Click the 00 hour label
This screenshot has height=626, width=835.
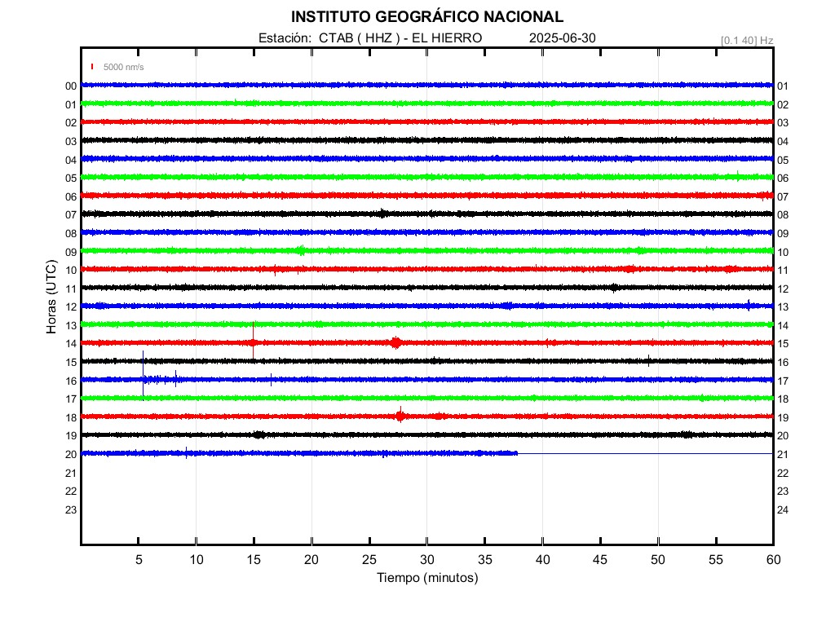click(x=71, y=86)
